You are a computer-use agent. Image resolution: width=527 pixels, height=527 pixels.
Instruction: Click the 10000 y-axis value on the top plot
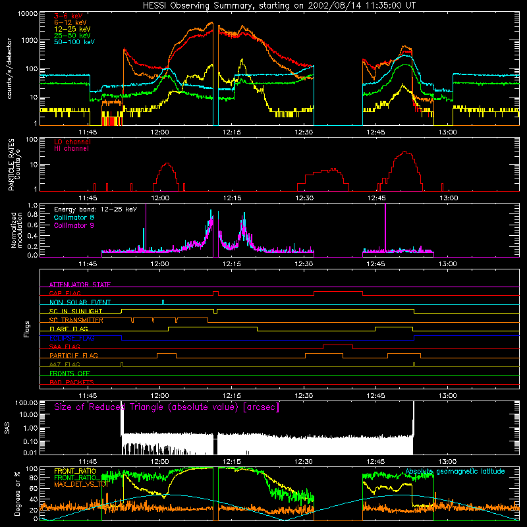click(x=27, y=14)
